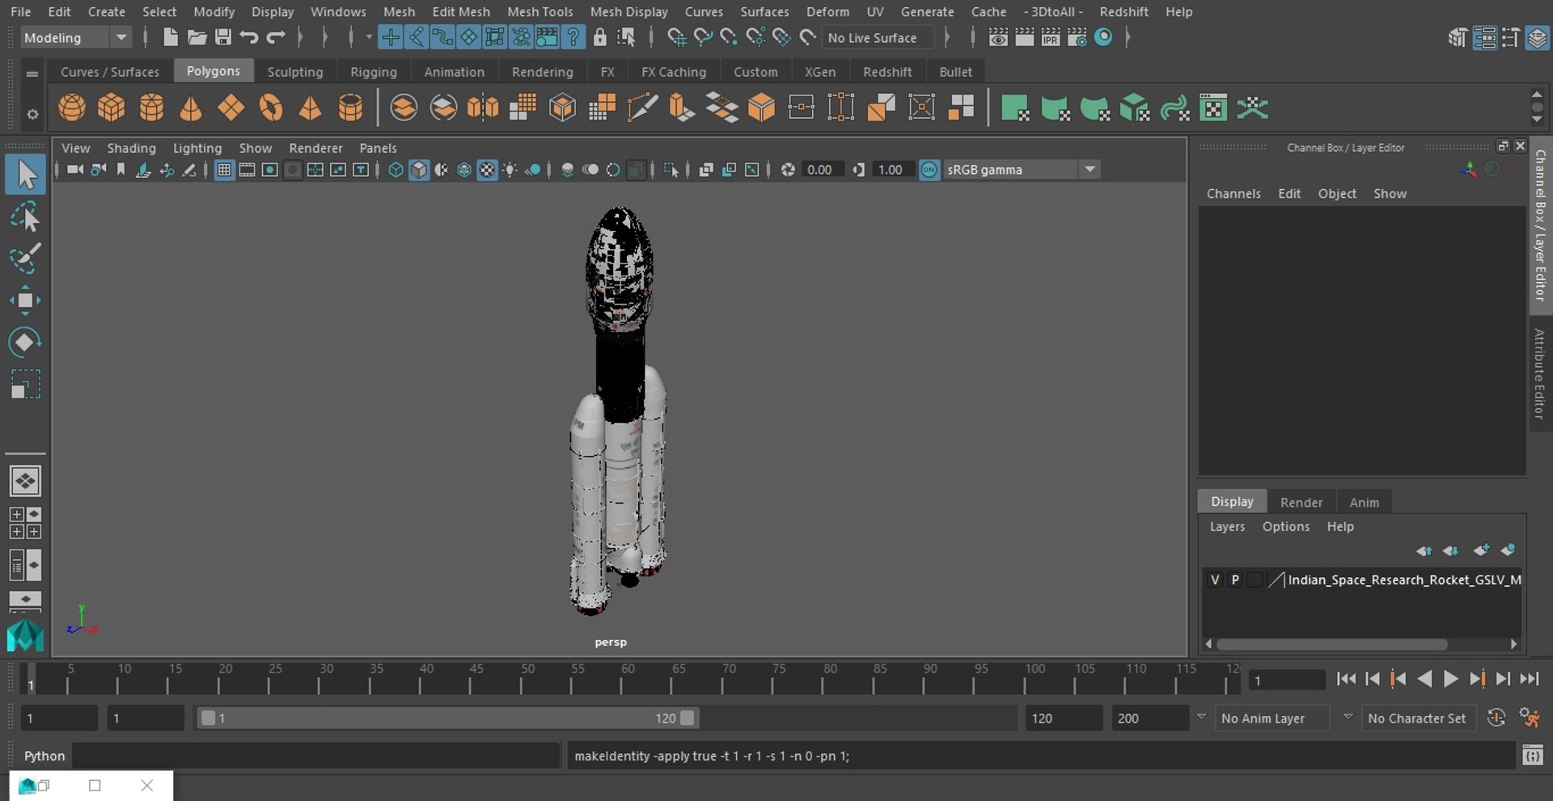Toggle layer visibility V box

[x=1215, y=580]
